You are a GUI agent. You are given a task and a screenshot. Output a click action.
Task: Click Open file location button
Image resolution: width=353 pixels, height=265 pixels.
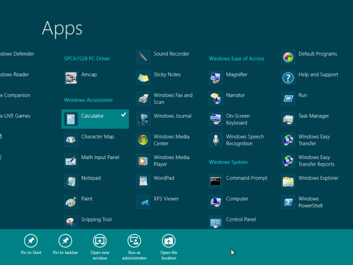(169, 247)
